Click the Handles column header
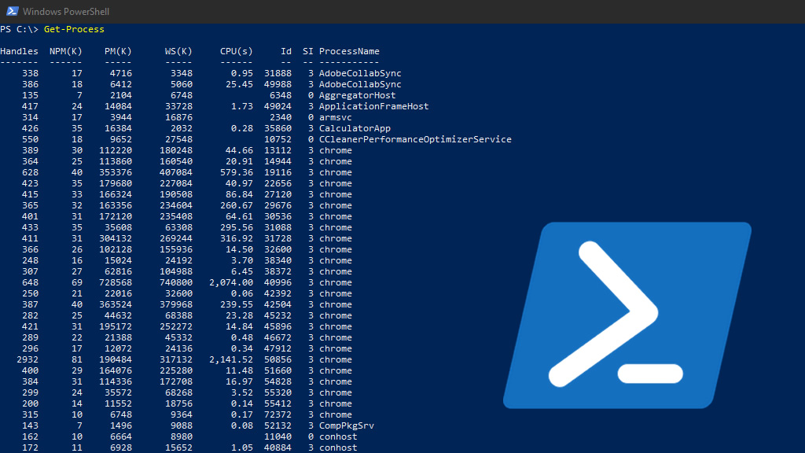The image size is (805, 453). click(19, 51)
